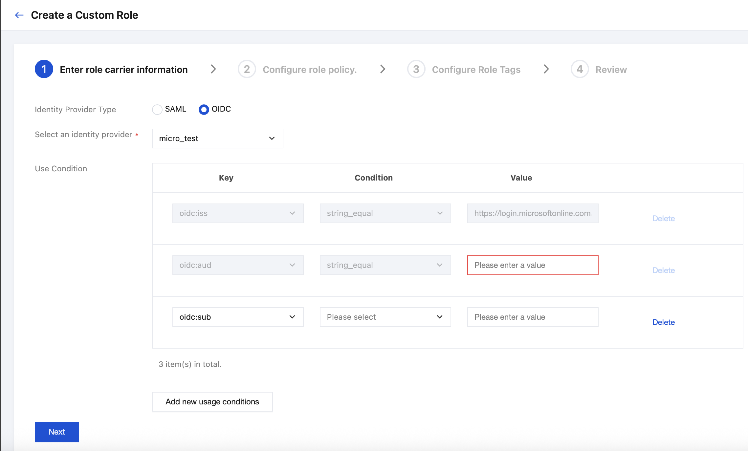Click the step 3 circle icon
This screenshot has width=748, height=451.
tap(416, 69)
